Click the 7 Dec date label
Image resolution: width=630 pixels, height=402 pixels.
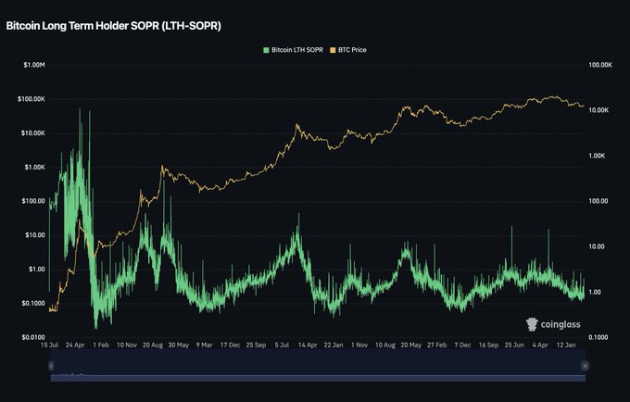462,345
